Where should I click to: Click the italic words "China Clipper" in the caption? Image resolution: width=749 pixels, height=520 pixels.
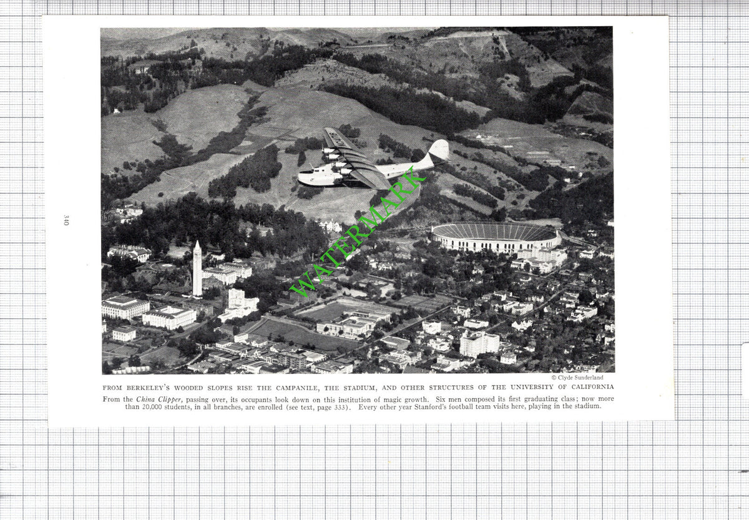tap(159, 398)
